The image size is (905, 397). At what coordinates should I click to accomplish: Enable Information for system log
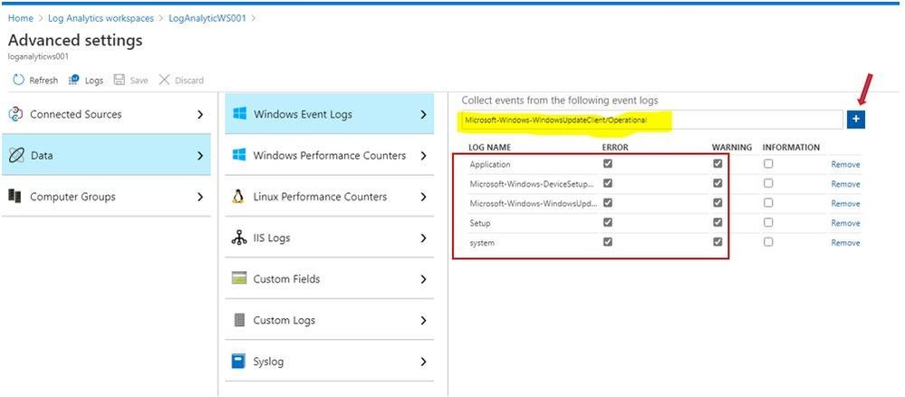[x=767, y=243]
